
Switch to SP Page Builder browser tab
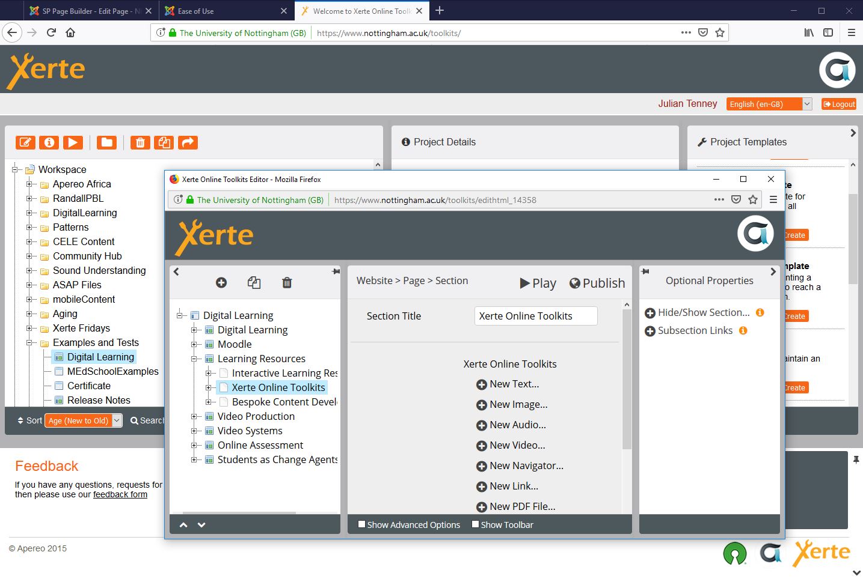click(x=90, y=11)
